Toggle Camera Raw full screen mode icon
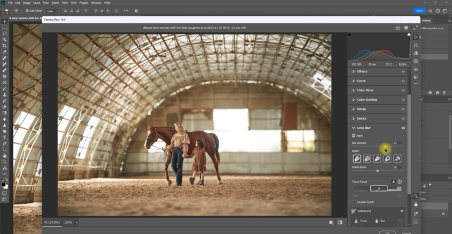The width and height of the screenshot is (452, 234). 415,27
